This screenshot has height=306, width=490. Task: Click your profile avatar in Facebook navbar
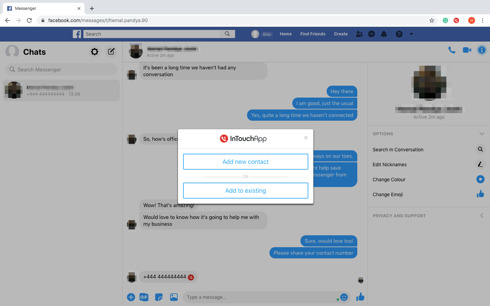[x=255, y=34]
